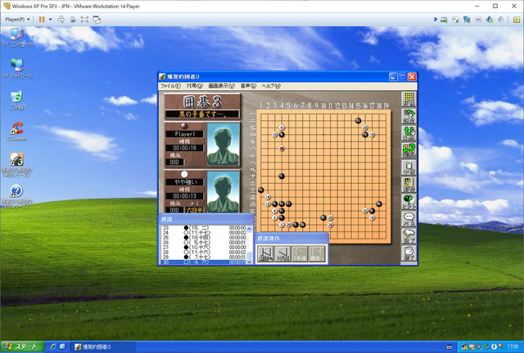The image size is (524, 353).
Task: Click the My Computer desktop icon
Action: coord(16,38)
